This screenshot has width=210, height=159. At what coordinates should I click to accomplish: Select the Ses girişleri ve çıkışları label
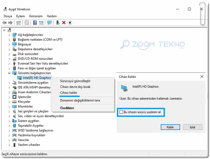point(33,111)
